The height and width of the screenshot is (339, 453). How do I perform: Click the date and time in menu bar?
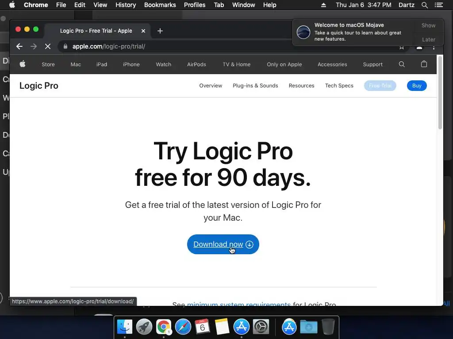click(x=364, y=5)
